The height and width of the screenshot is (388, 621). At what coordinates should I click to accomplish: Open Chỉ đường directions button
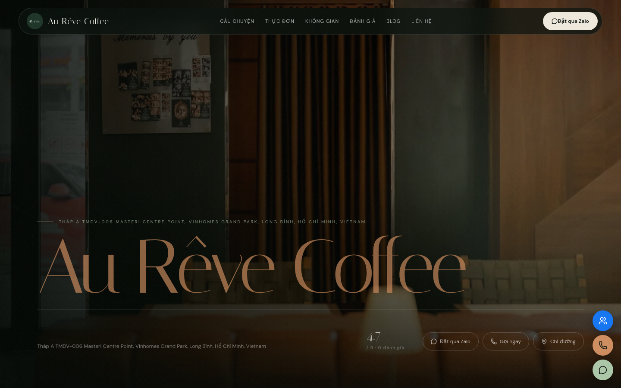coord(558,341)
